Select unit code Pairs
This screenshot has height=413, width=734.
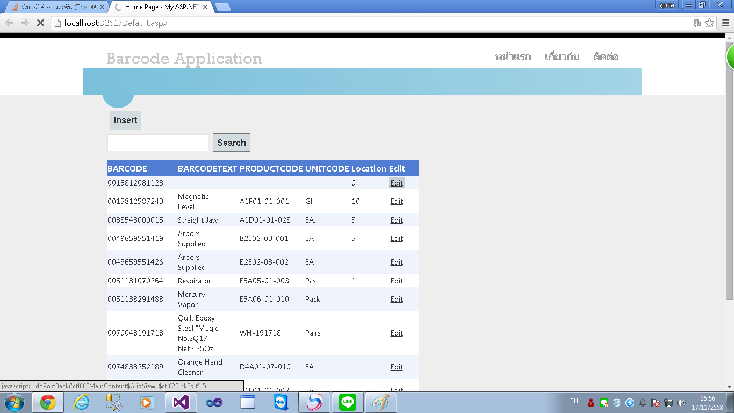click(313, 333)
